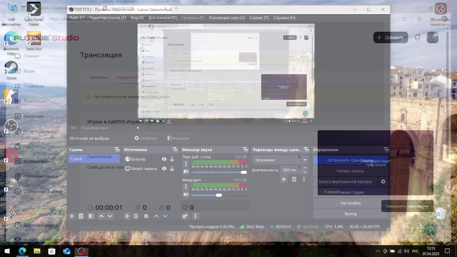Open options for Звук раб. стола channel
Image resolution: width=457 pixels, height=257 pixels.
(186, 164)
